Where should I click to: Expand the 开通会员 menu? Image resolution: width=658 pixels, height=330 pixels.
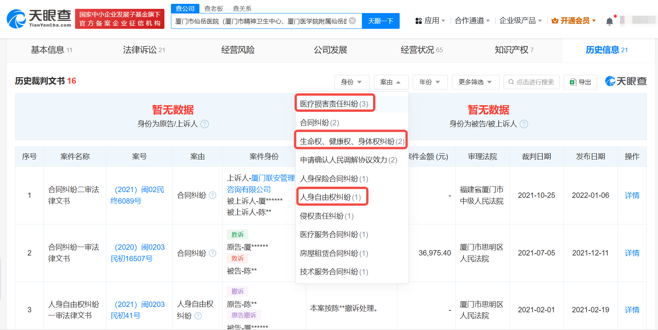574,21
